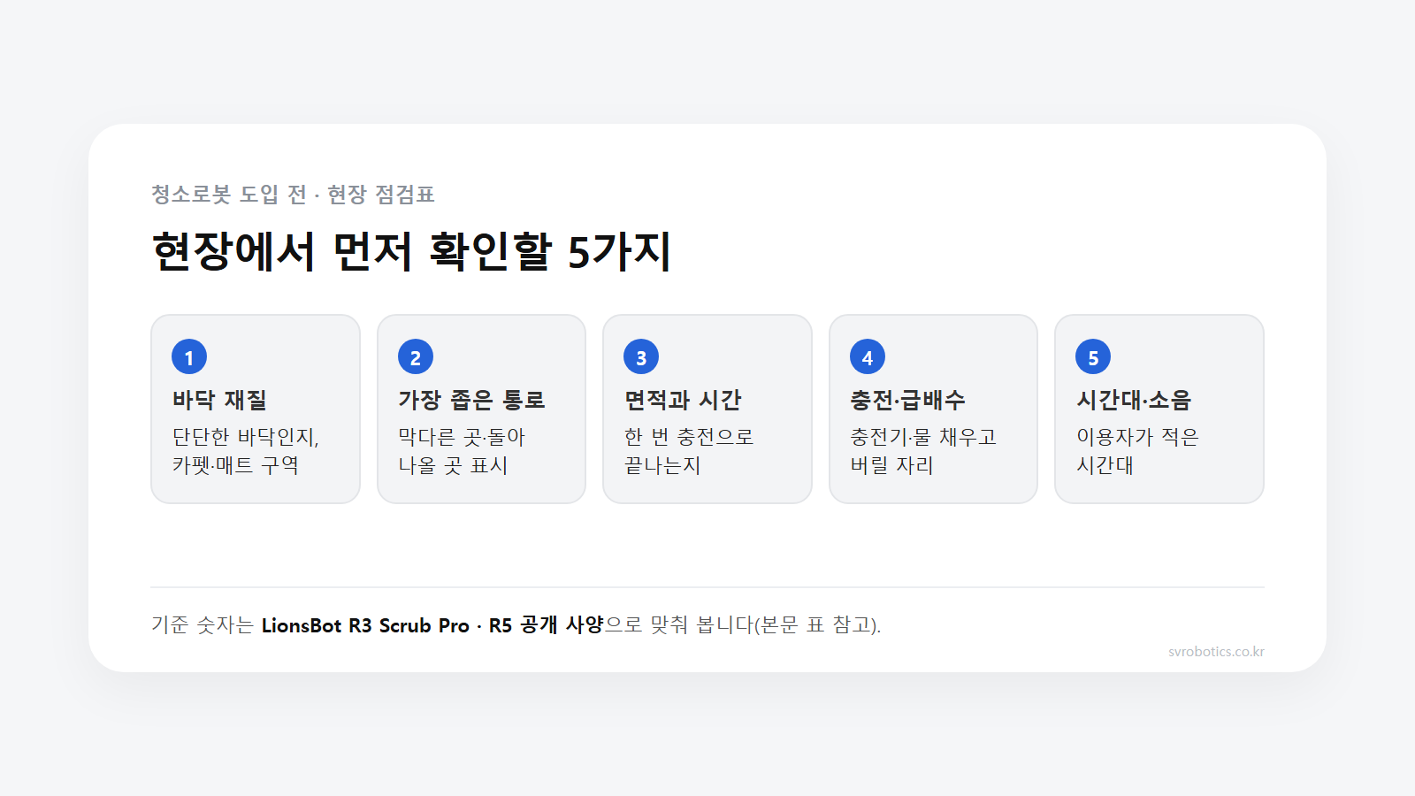The image size is (1415, 796).
Task: Click the number 3 circle badge
Action: (641, 357)
